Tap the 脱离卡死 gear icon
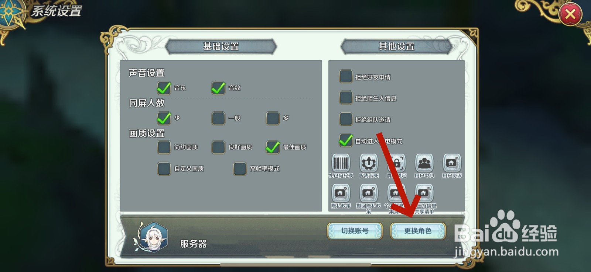Viewport: 591px width, 272px height. click(x=369, y=163)
